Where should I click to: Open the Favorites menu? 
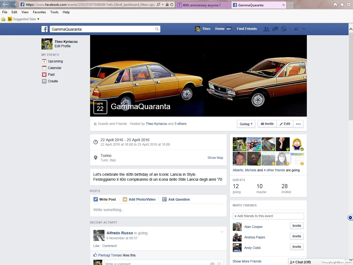[39, 12]
